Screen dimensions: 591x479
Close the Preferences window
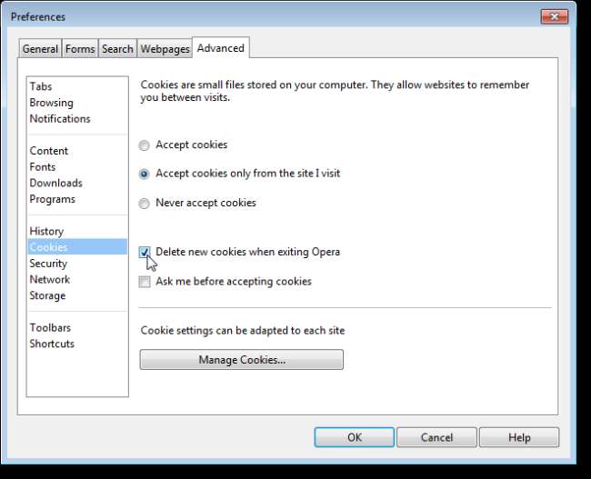click(x=554, y=16)
